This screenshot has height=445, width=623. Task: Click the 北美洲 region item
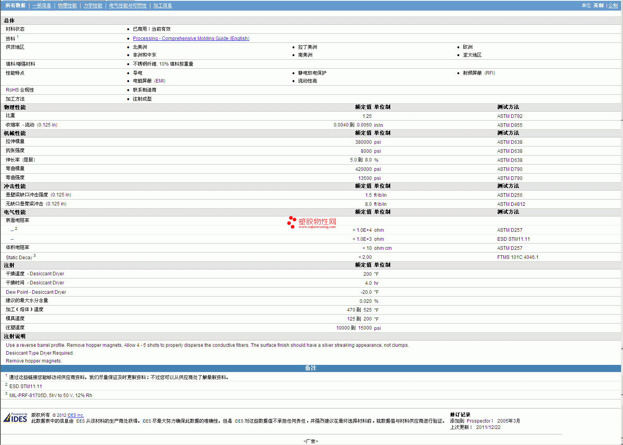140,47
